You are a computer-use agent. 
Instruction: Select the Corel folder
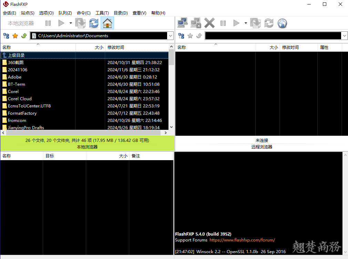[x=84, y=91]
